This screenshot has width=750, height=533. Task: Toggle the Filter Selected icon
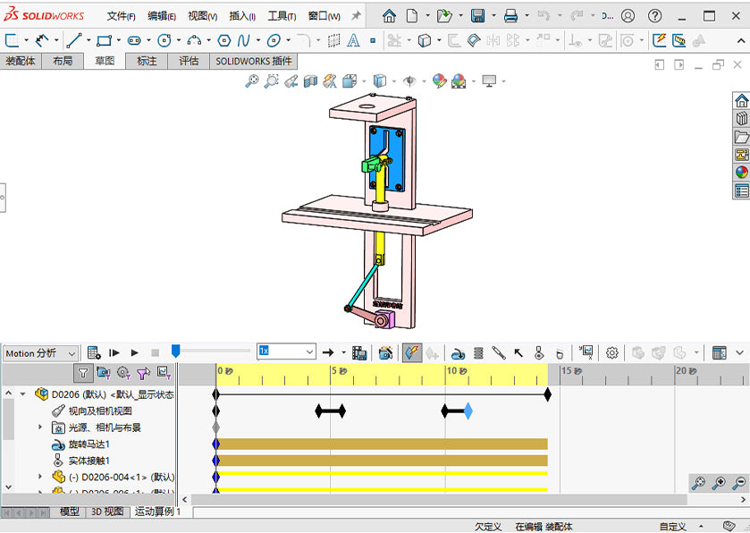point(144,373)
